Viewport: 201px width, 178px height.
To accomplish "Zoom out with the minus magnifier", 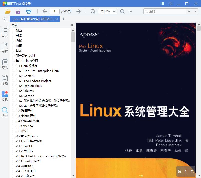I will [93, 11].
